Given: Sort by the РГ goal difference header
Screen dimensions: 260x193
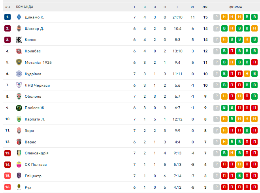Looking at the screenshot, I should 192,7.
